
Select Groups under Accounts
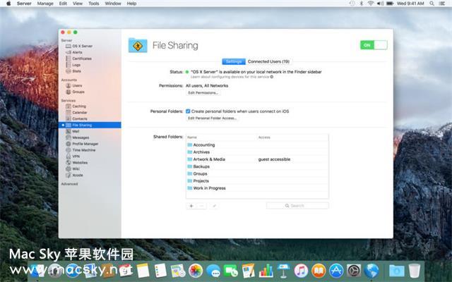(x=76, y=92)
